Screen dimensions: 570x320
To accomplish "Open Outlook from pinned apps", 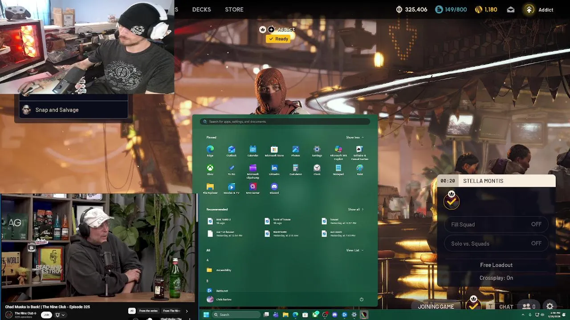I will click(232, 151).
